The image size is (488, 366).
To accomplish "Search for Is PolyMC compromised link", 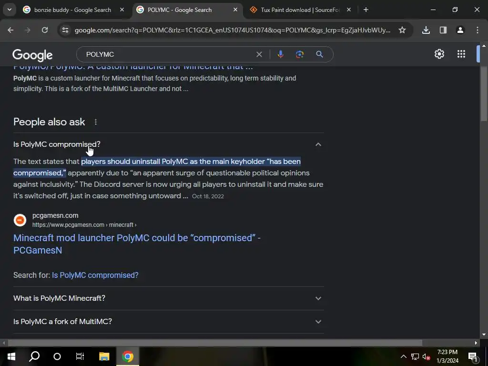I will coord(95,275).
